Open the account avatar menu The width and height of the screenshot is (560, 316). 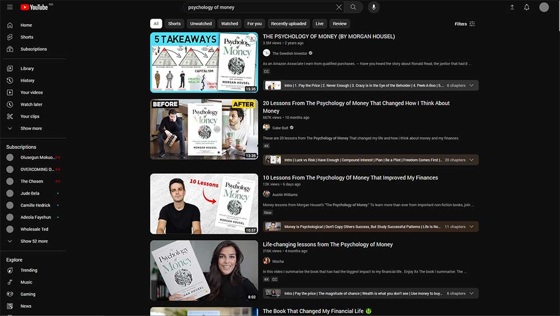(544, 7)
